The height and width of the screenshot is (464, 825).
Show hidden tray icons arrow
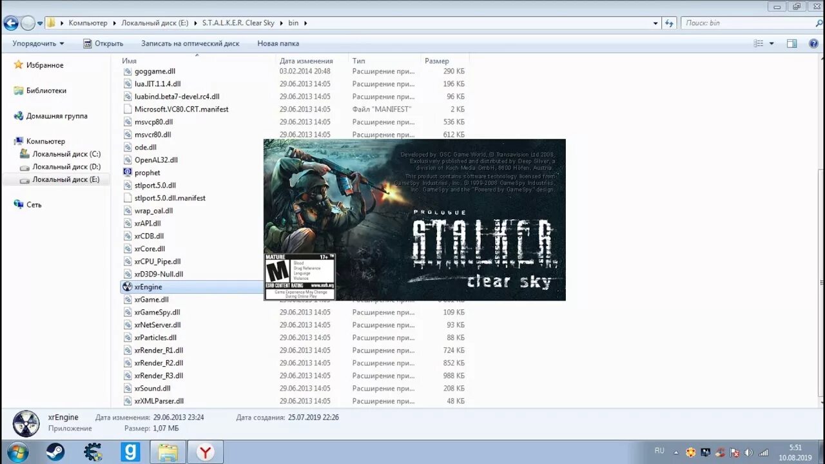[677, 452]
